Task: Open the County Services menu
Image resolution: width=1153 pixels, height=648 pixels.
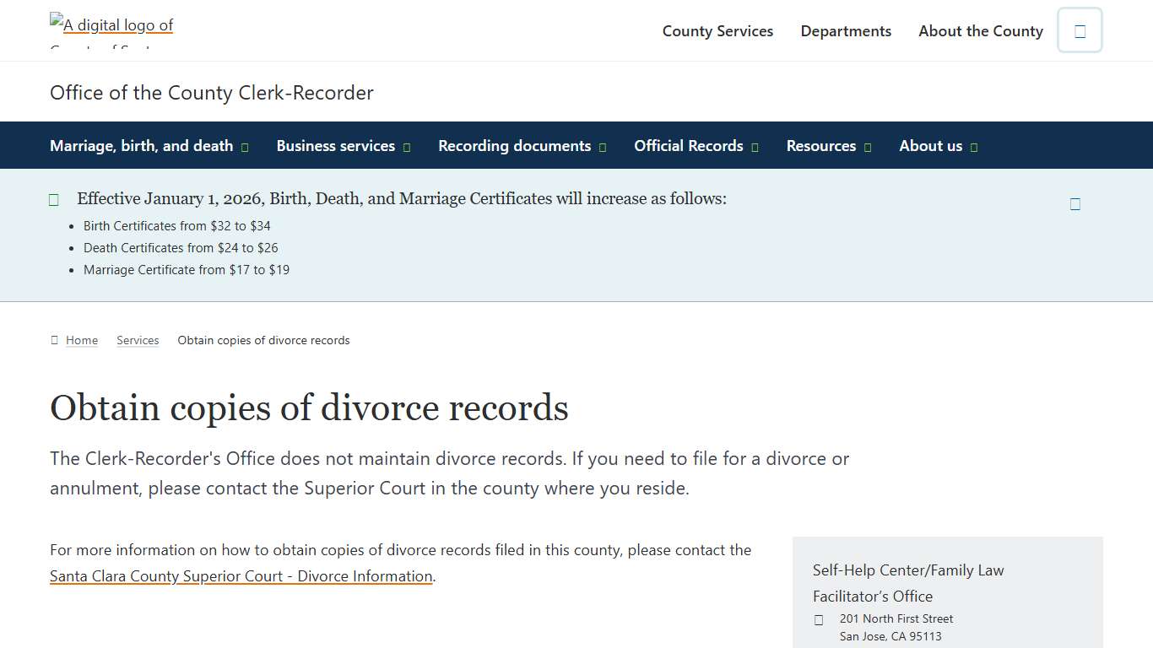Action: (717, 30)
